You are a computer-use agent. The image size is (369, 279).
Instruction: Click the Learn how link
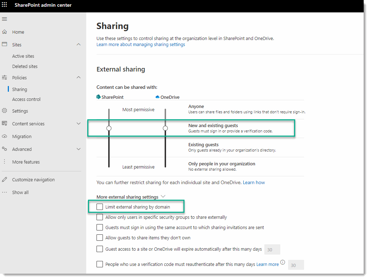tap(254, 182)
